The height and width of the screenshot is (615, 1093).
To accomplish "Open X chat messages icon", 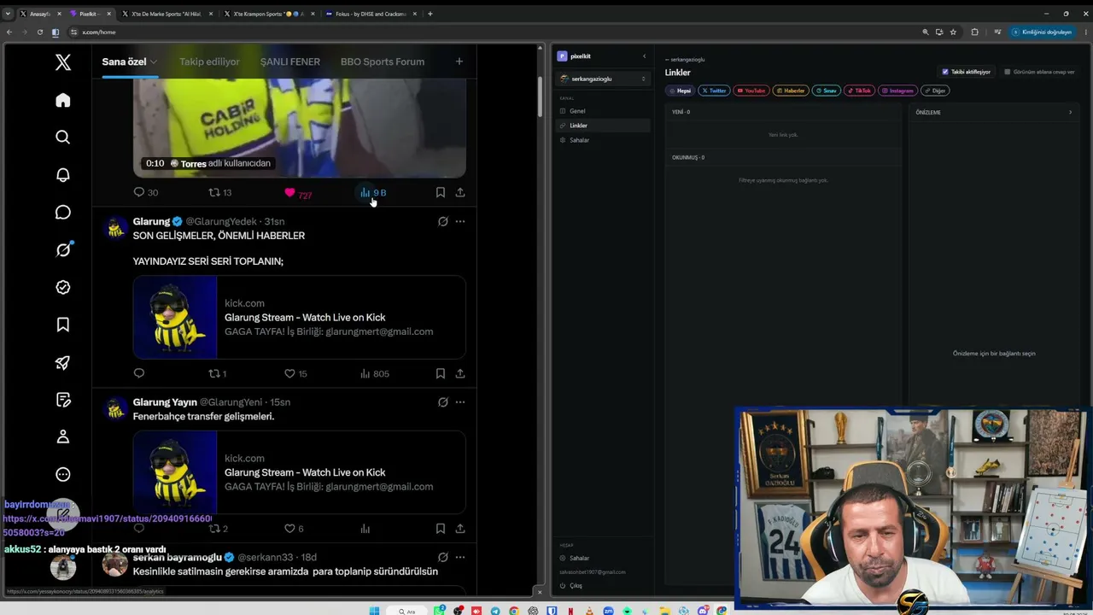I will tap(62, 213).
